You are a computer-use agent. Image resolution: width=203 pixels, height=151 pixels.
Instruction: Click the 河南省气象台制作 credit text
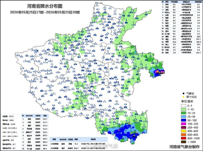click(x=184, y=147)
